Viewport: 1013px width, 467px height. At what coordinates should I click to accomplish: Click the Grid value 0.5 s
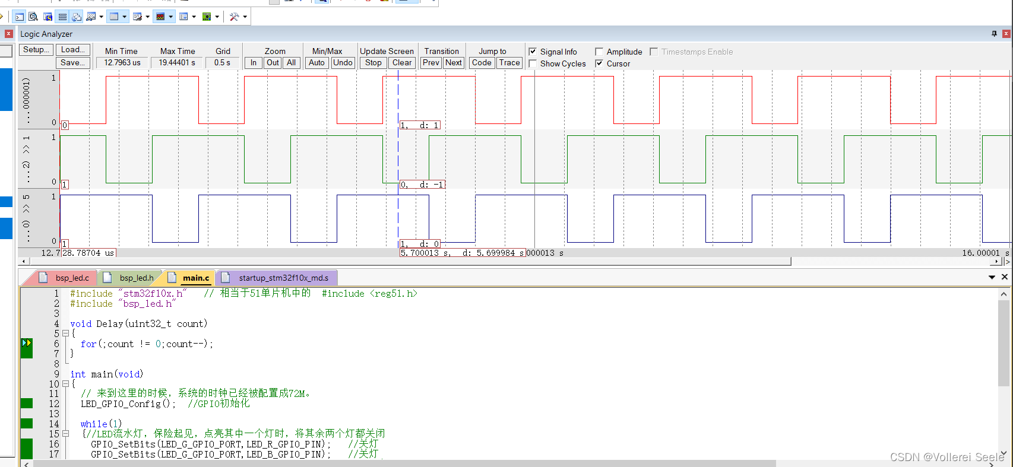[223, 62]
